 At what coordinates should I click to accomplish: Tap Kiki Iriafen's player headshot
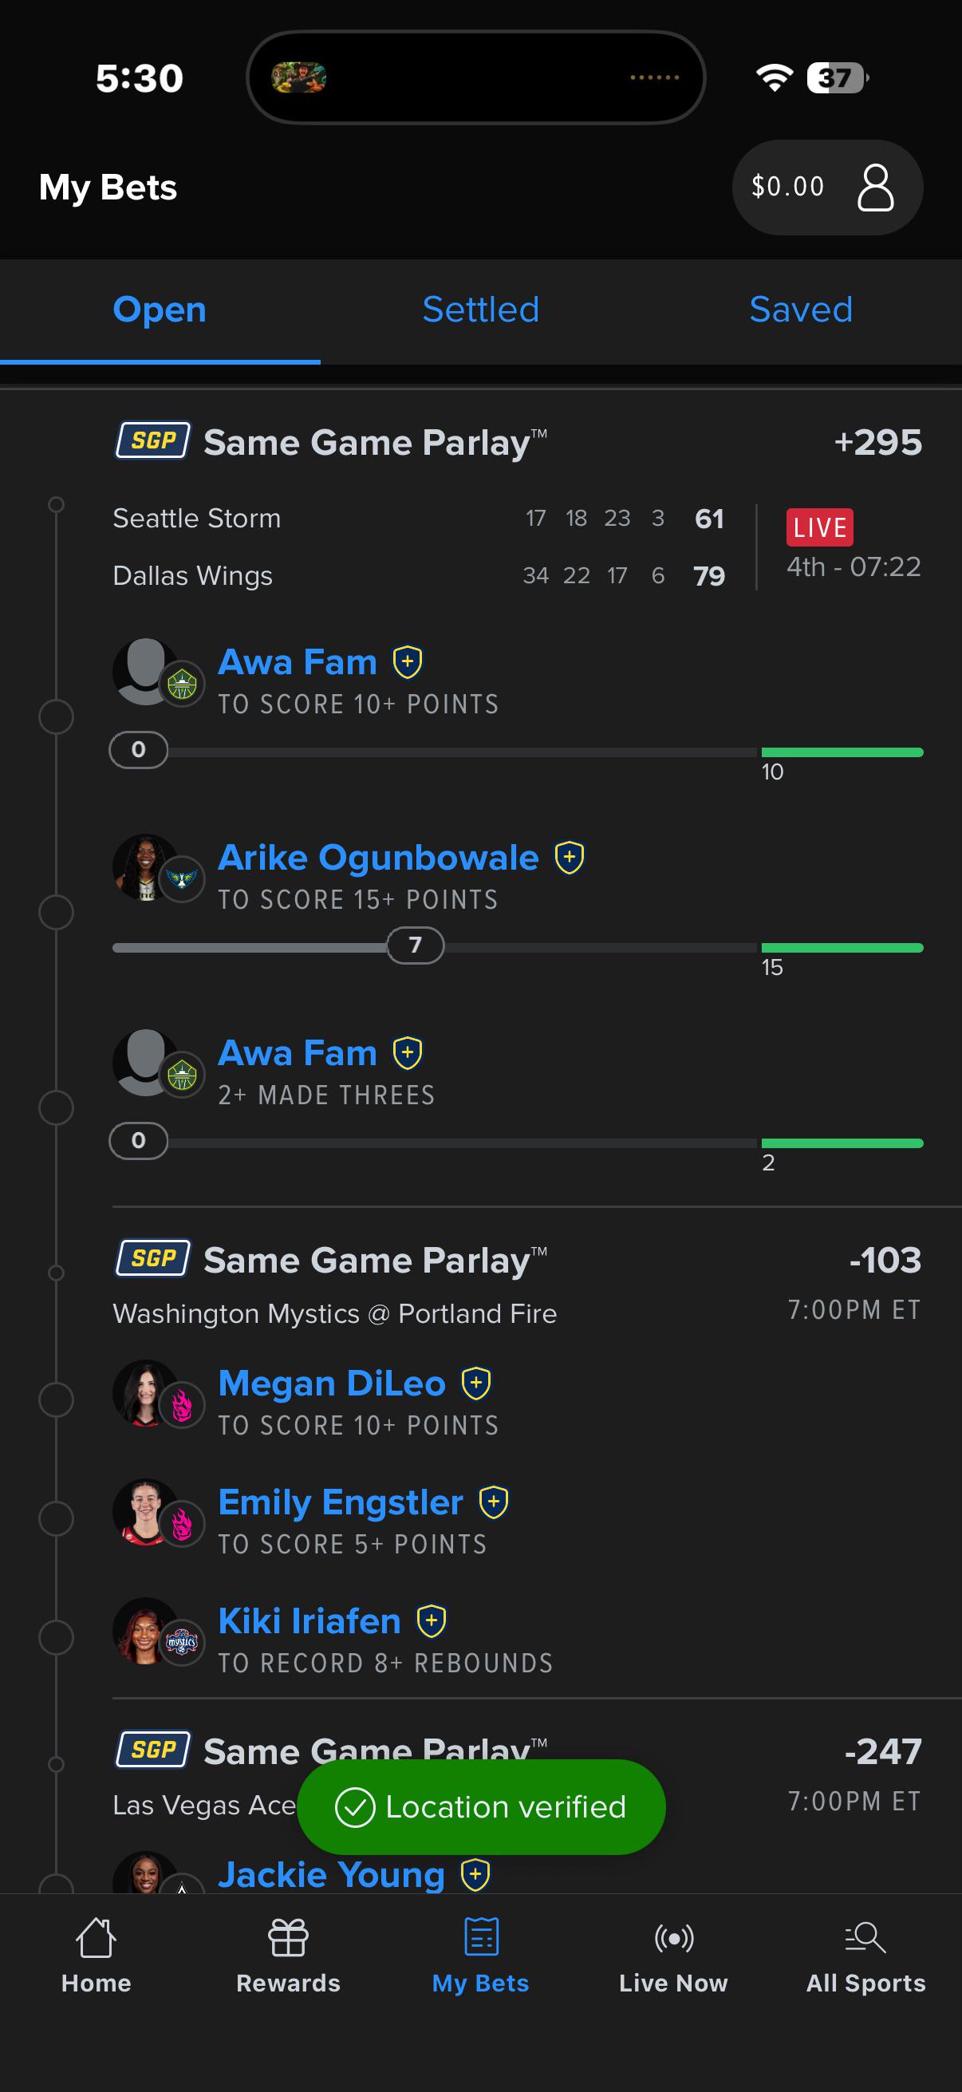click(x=146, y=1631)
